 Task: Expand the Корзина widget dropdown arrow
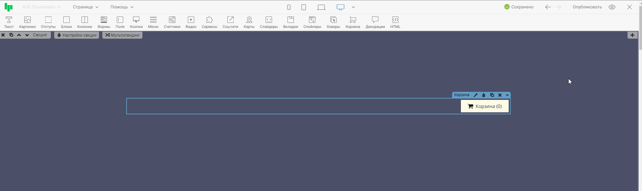tap(507, 95)
